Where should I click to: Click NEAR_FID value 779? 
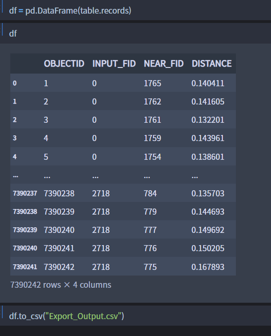(150, 211)
